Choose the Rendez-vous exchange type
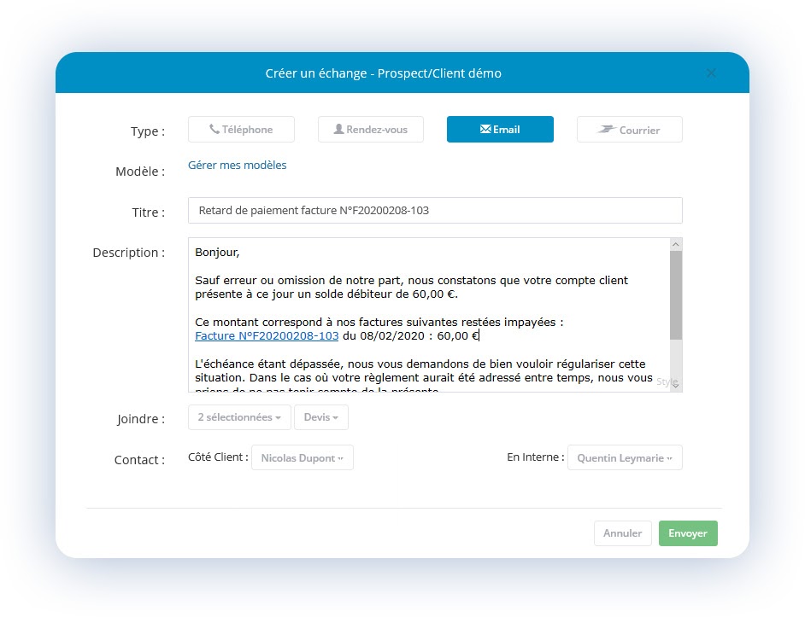 371,129
